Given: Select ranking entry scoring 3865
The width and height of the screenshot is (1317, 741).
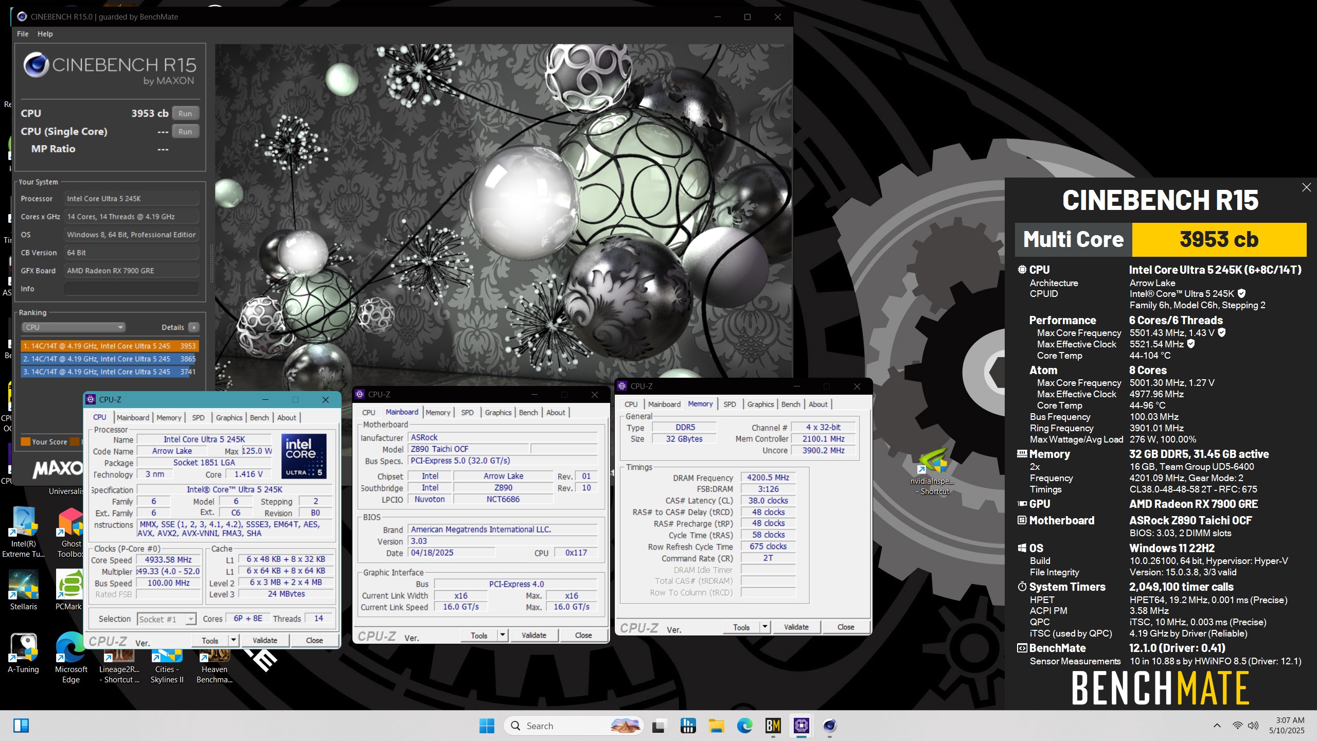Looking at the screenshot, I should [110, 359].
